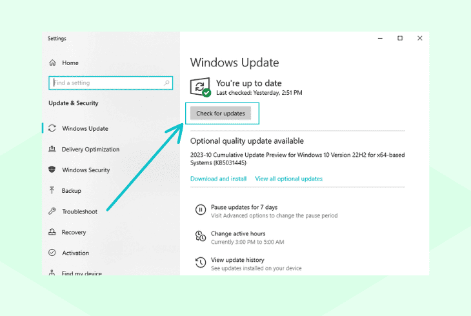
Task: Open the Troubleshoot page
Action: coord(79,212)
